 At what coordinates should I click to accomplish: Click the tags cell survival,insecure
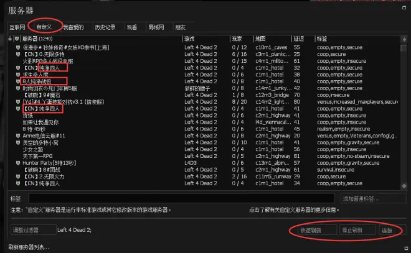click(336, 170)
